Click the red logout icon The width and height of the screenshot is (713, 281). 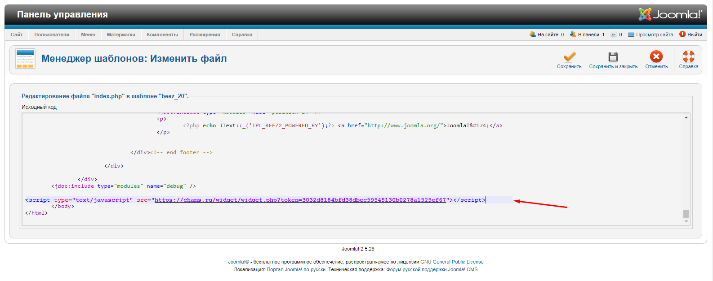[682, 35]
